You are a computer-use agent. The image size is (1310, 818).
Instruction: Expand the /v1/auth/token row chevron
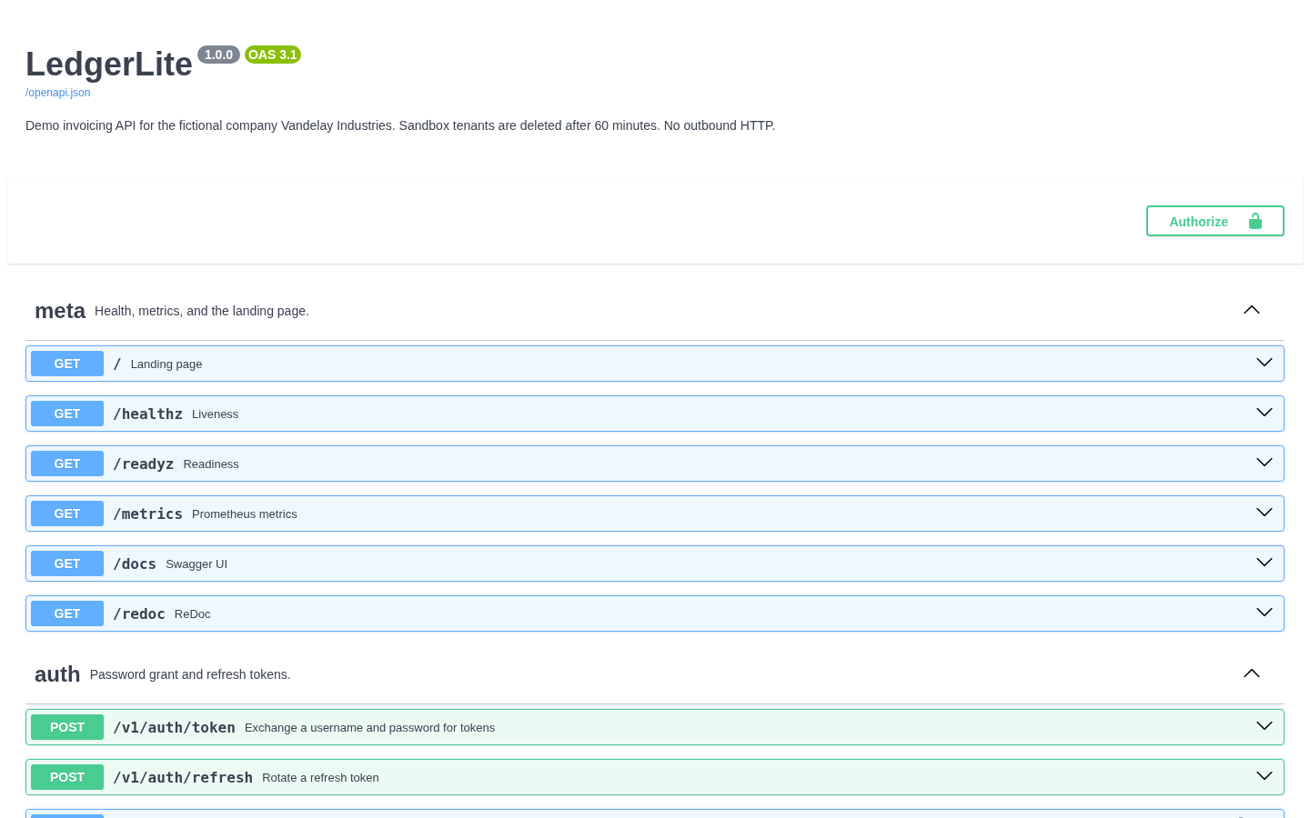coord(1265,726)
